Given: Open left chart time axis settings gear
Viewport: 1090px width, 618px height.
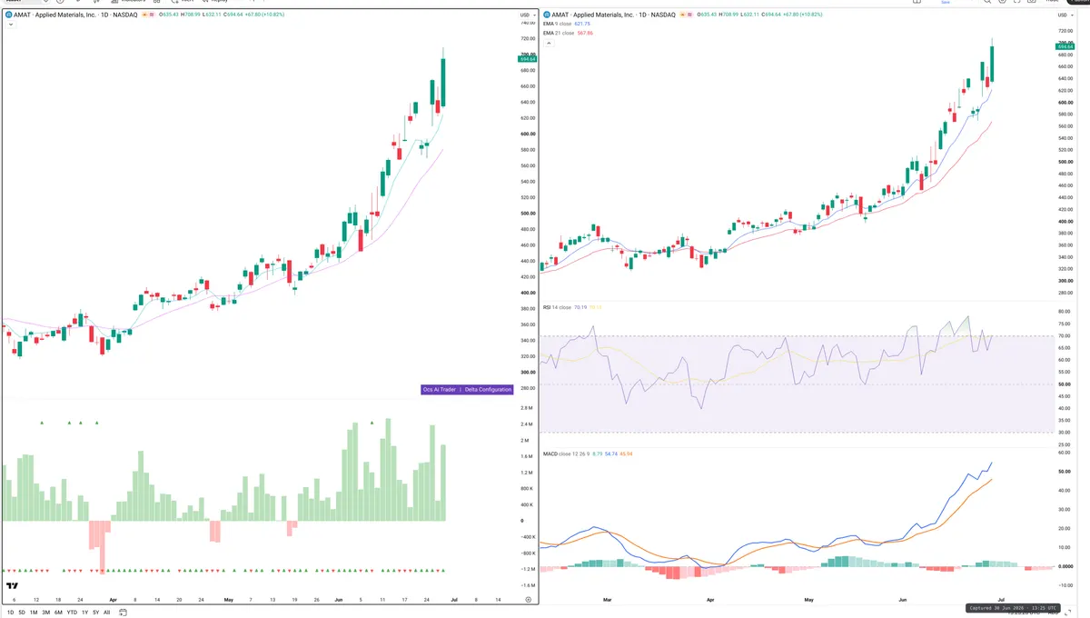Looking at the screenshot, I should 528,600.
